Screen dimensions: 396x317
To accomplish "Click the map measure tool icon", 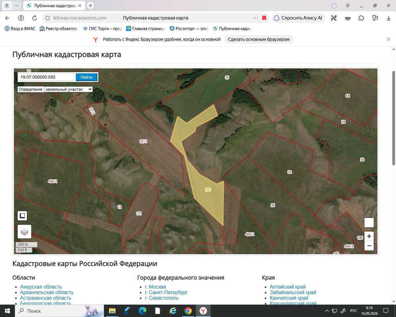I will (x=22, y=216).
